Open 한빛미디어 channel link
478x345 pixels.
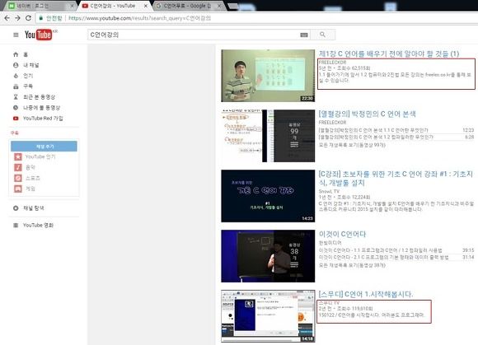tap(330, 243)
